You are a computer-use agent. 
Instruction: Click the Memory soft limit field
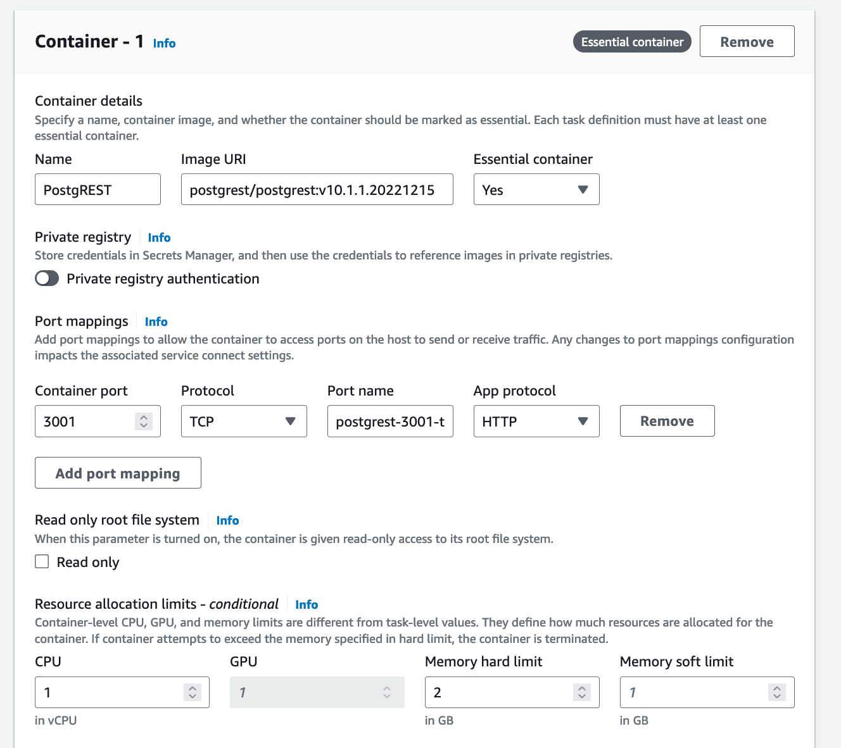(x=693, y=692)
